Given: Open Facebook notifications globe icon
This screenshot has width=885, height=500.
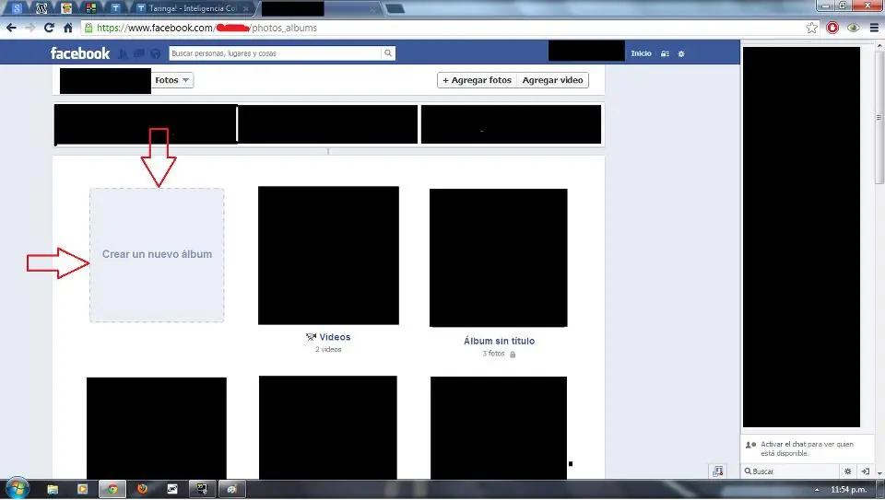Looking at the screenshot, I should [156, 53].
